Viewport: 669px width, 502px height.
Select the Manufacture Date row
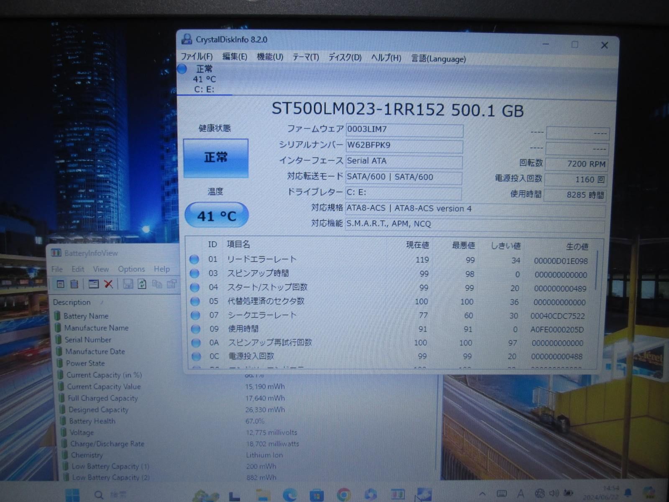pos(95,351)
